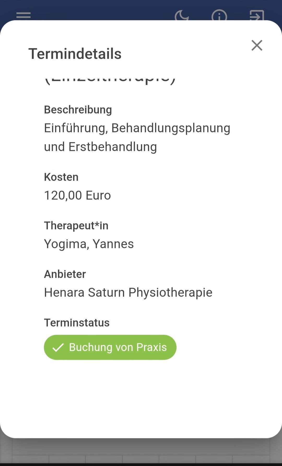This screenshot has height=466, width=282.
Task: Close the Termindetails dialog
Action: [x=257, y=45]
